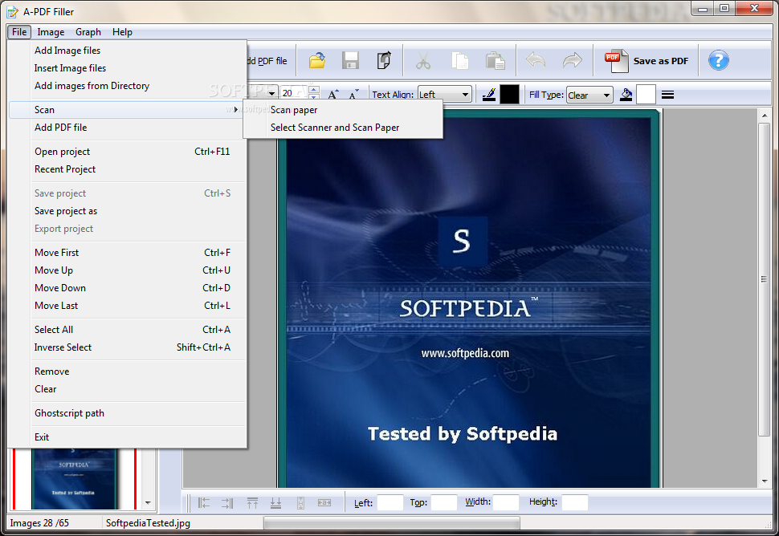Click the same height icon
Image resolution: width=779 pixels, height=536 pixels.
300,503
